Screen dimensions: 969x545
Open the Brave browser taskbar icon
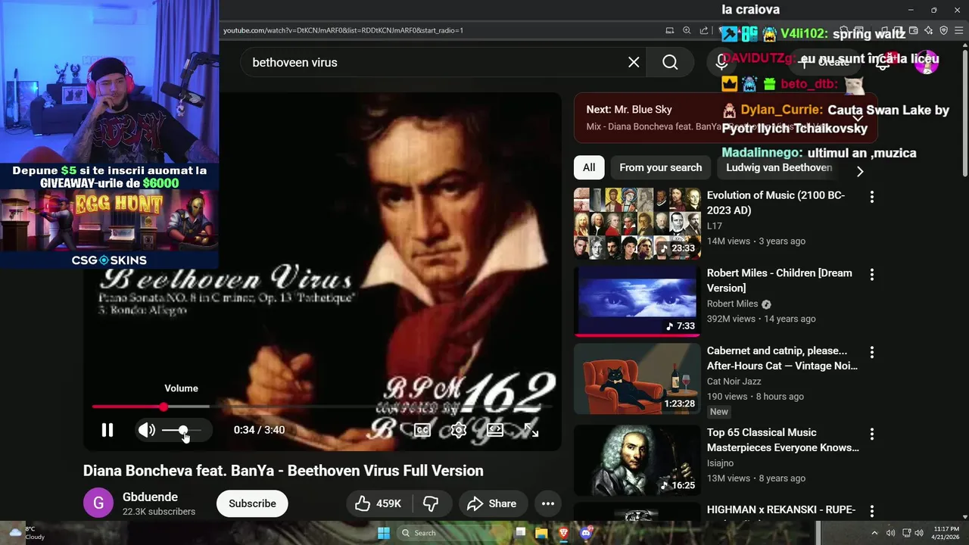[563, 533]
